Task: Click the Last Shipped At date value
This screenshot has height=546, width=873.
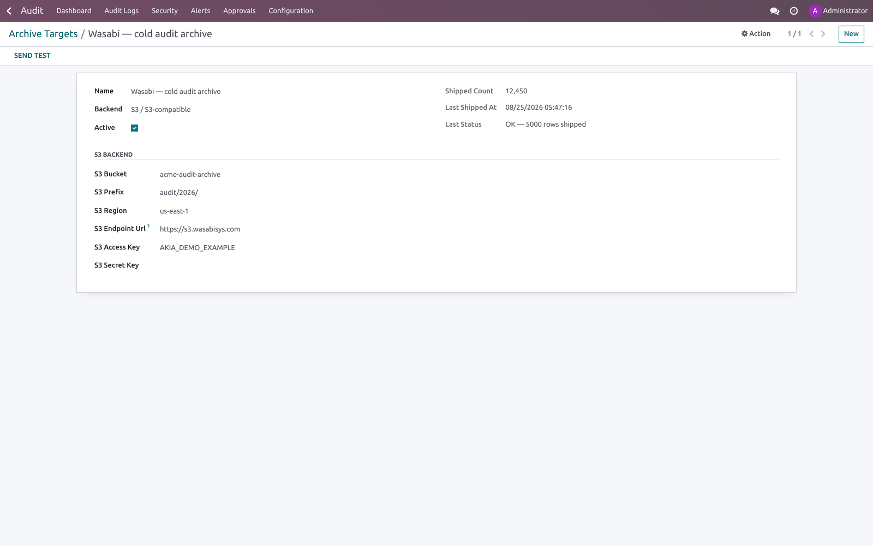Action: [539, 108]
